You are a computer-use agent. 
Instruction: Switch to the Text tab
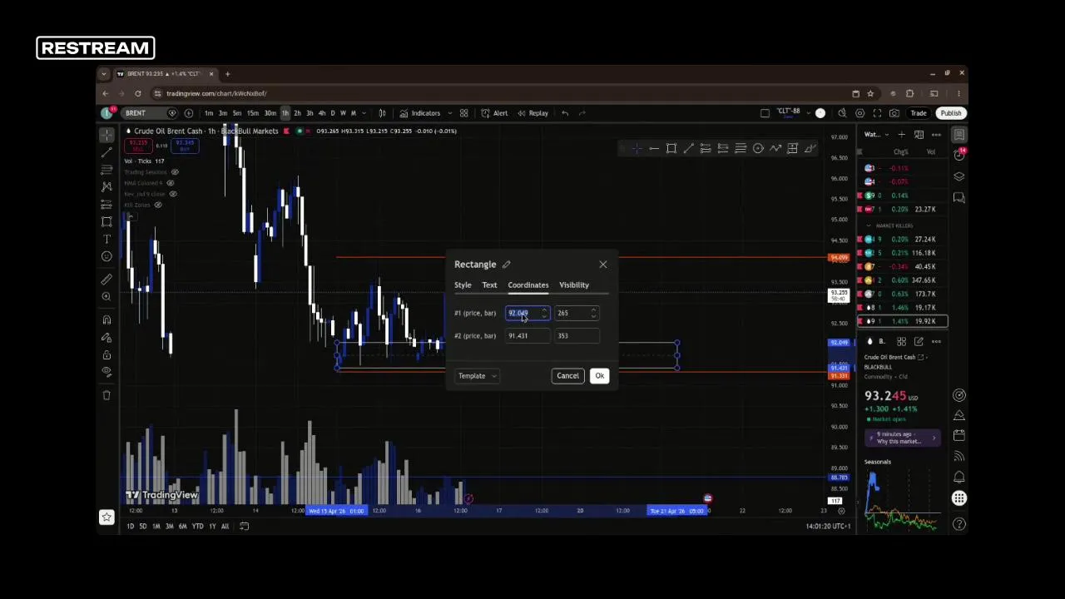489,285
